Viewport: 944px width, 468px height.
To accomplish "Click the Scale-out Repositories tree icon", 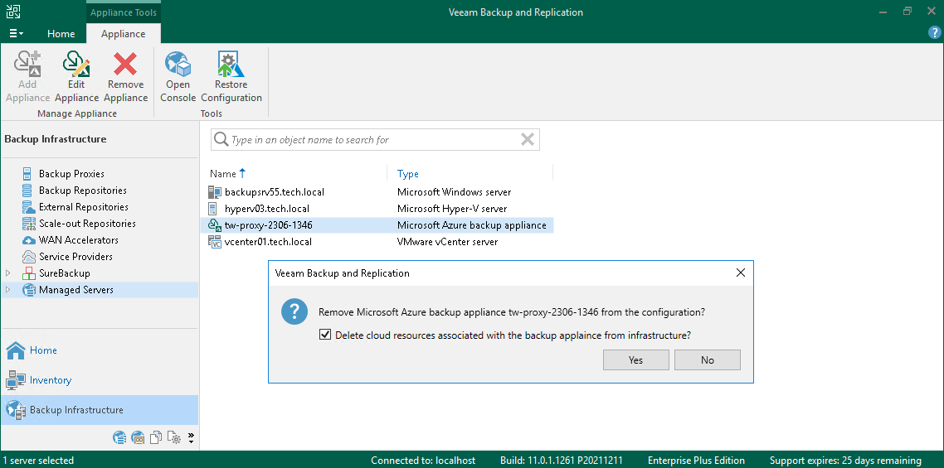I will (28, 224).
